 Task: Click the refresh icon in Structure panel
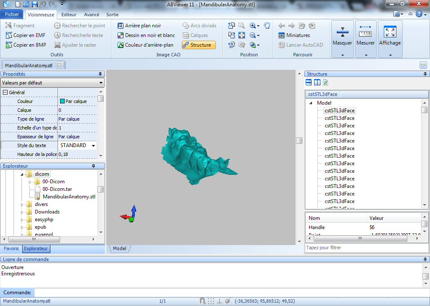tap(325, 83)
